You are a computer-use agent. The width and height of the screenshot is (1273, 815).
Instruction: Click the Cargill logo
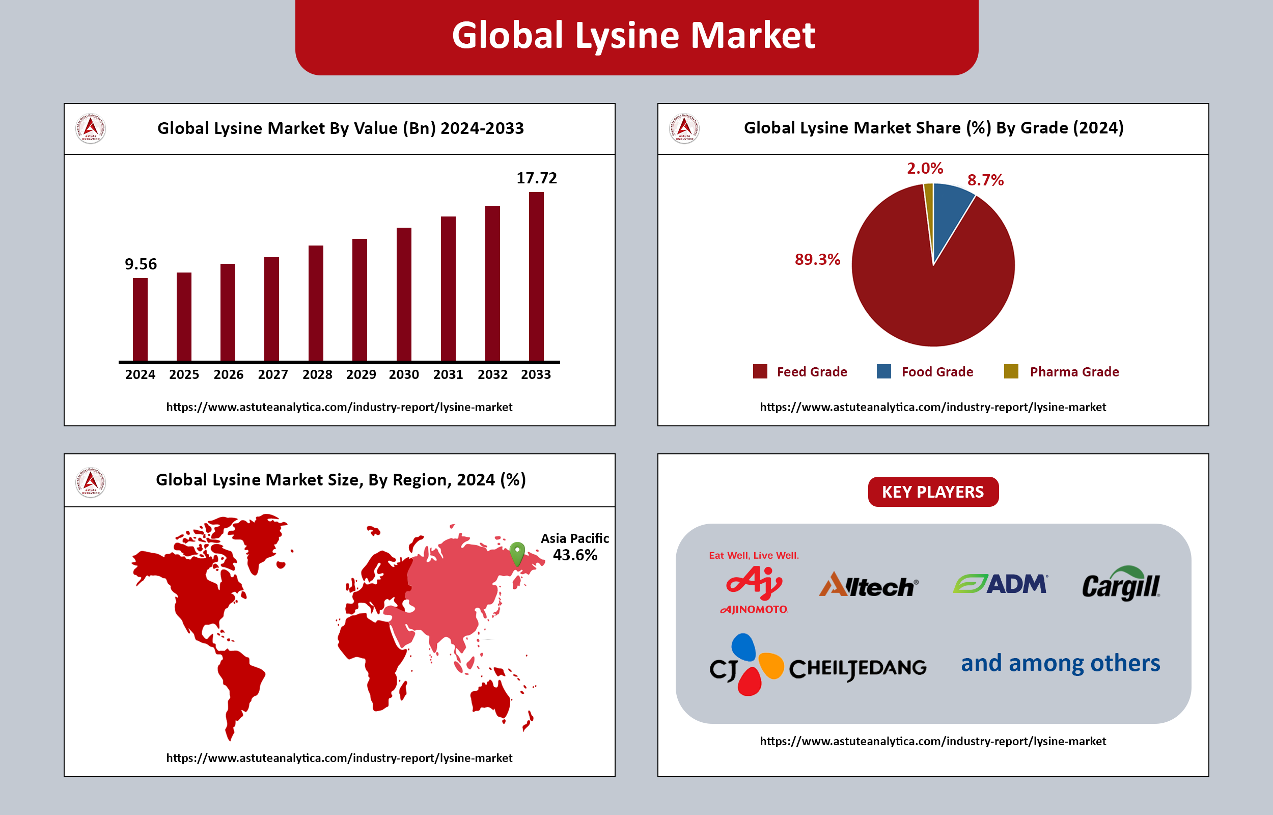click(x=1121, y=583)
